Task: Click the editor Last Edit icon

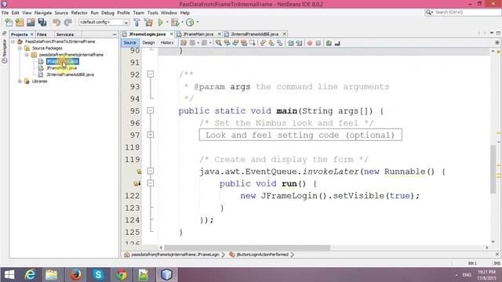Action: 184,43
